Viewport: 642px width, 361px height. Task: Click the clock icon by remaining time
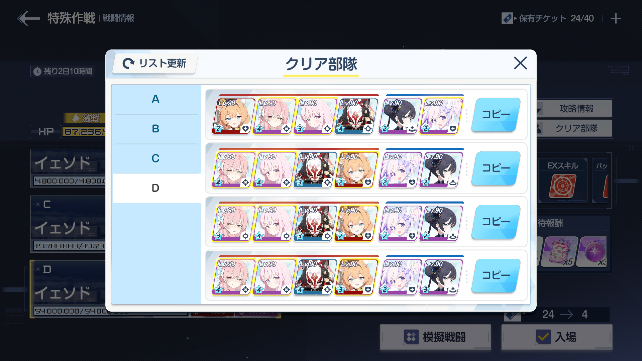point(37,71)
